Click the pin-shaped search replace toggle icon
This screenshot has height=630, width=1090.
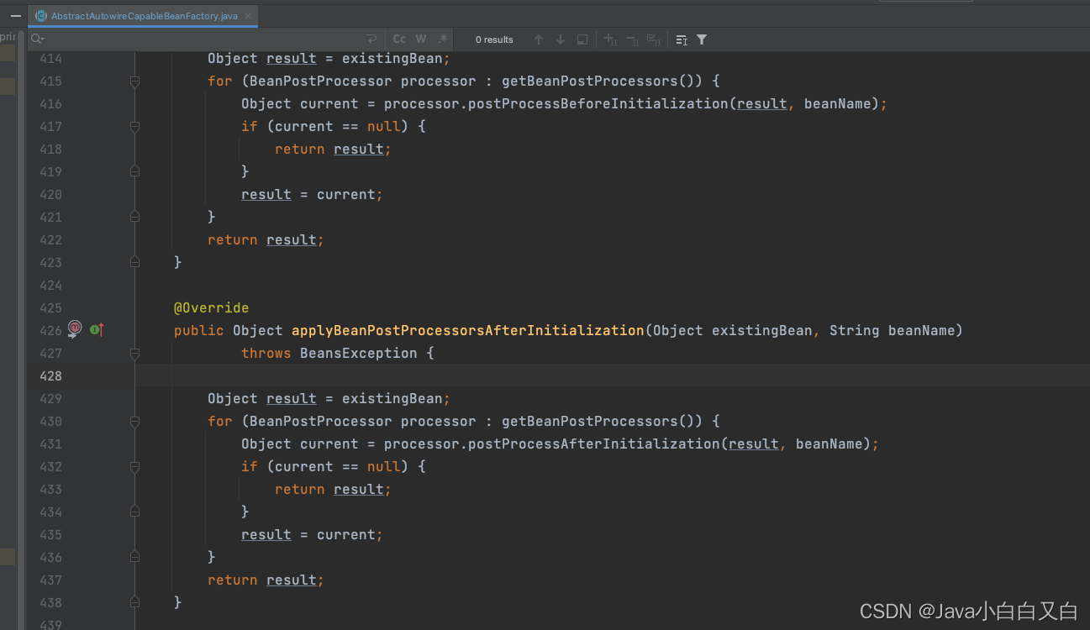(x=371, y=39)
